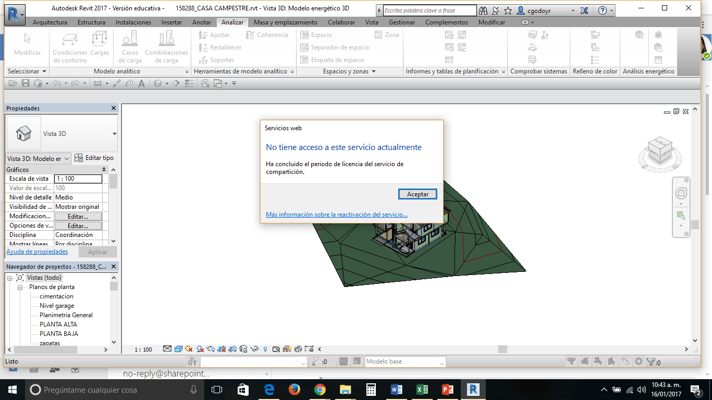712x400 pixels.
Task: Click temporary hide/isolate glasses icon
Action: coord(255,349)
